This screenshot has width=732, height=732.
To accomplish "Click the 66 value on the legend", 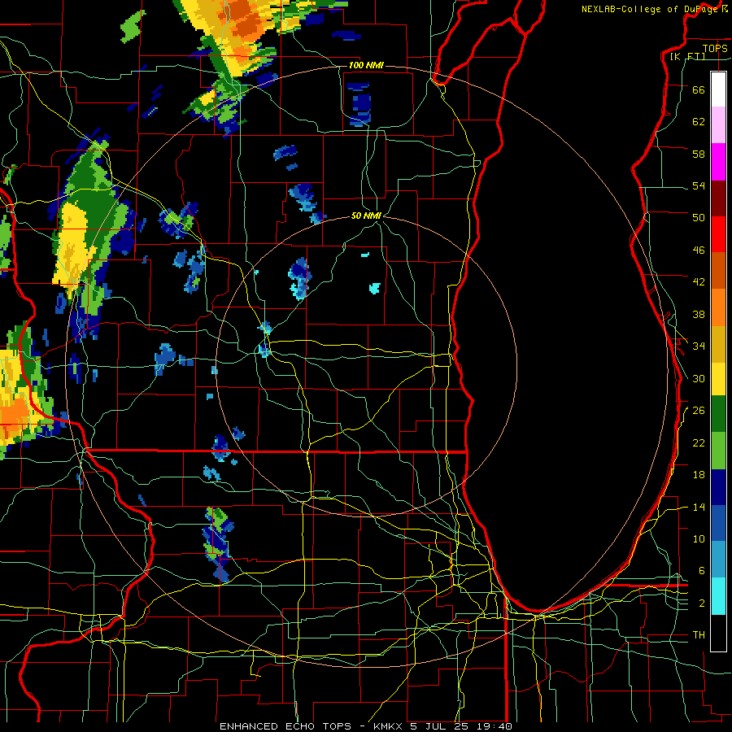I will [x=699, y=89].
